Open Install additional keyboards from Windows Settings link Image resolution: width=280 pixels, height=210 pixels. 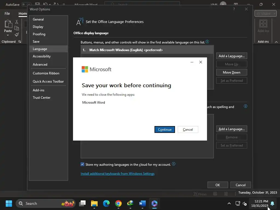(118, 174)
